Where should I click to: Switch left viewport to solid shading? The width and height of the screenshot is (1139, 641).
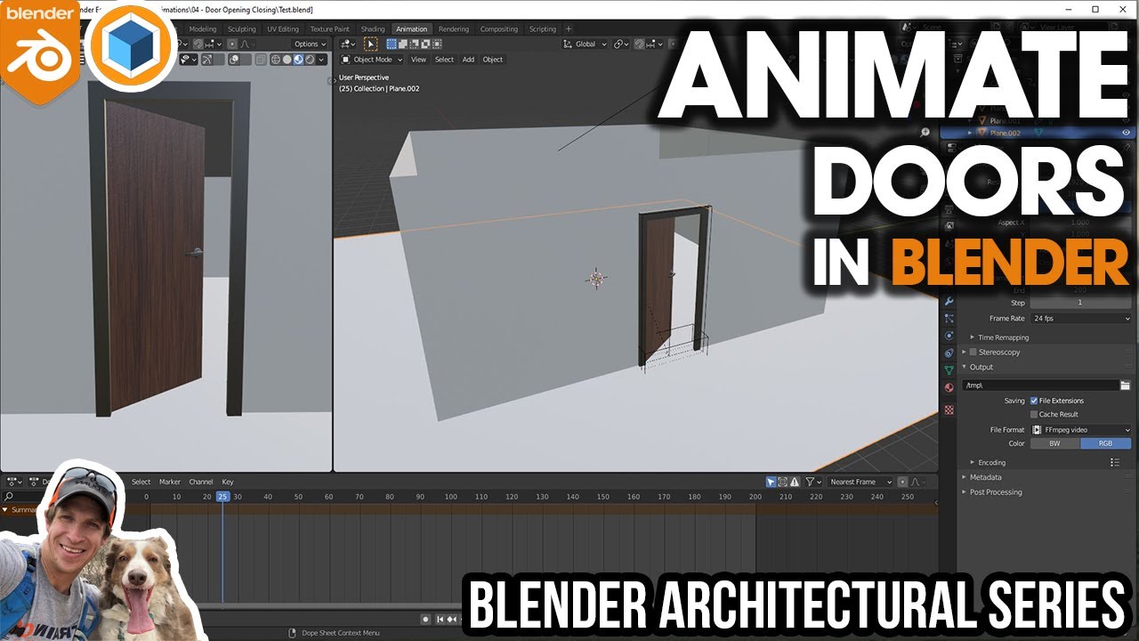(287, 60)
